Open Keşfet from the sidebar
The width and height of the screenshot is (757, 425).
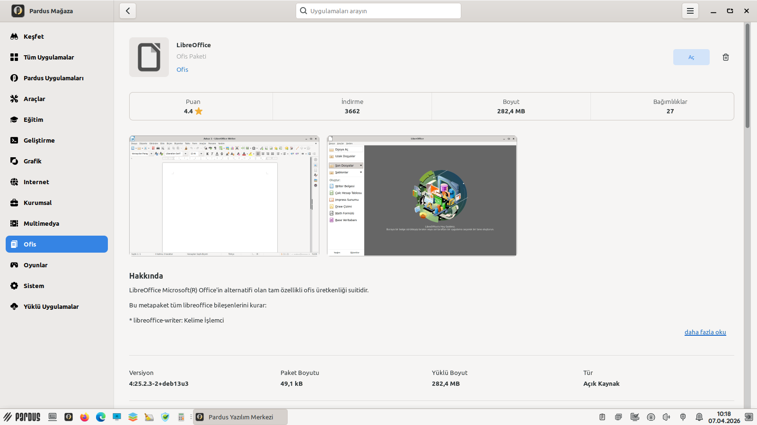(x=34, y=36)
